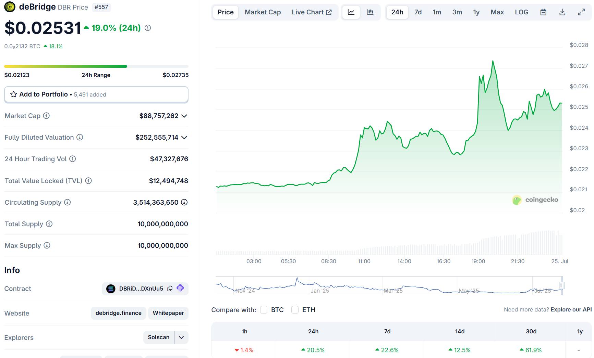Select the Price tab

pyautogui.click(x=226, y=12)
